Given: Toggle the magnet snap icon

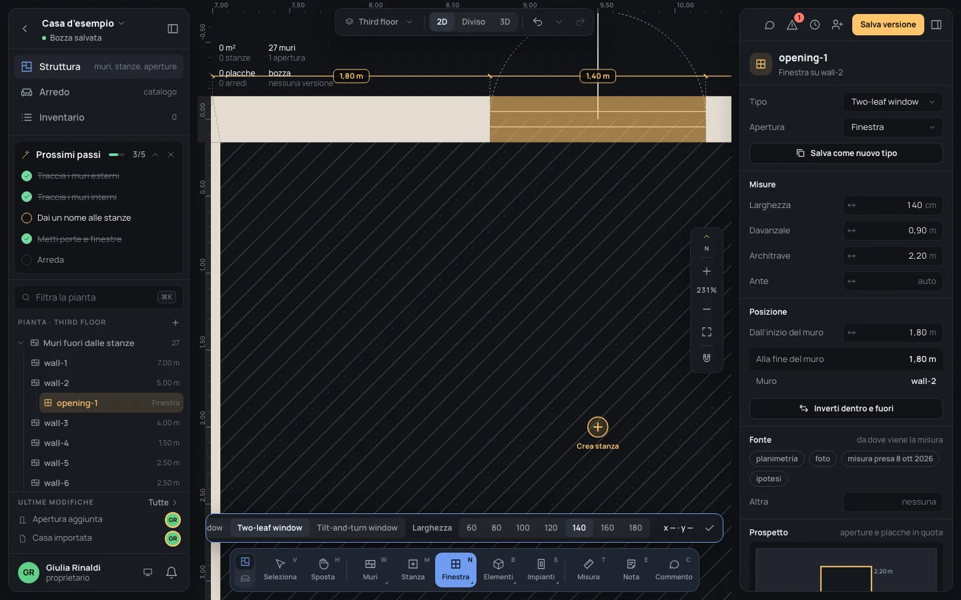Looking at the screenshot, I should 707,358.
